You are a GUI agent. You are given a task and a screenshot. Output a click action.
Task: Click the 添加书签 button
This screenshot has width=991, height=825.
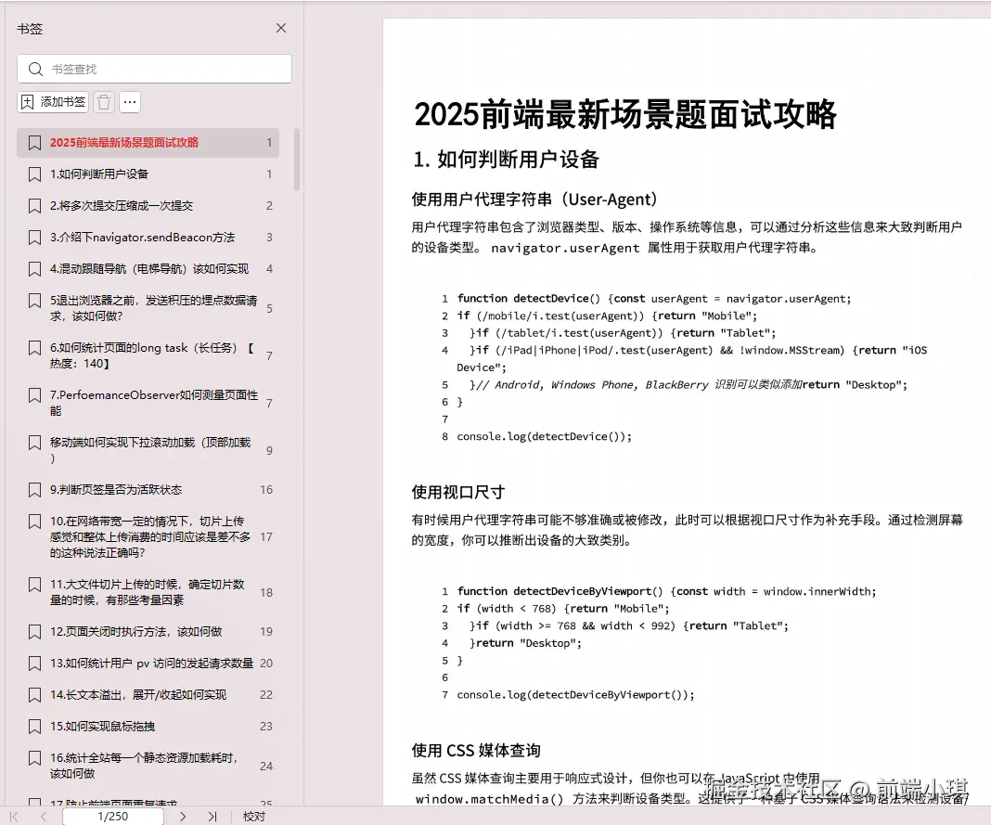tap(53, 102)
